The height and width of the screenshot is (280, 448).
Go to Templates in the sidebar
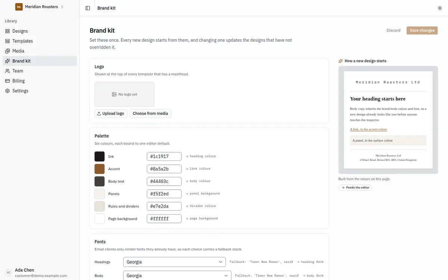tap(40, 41)
